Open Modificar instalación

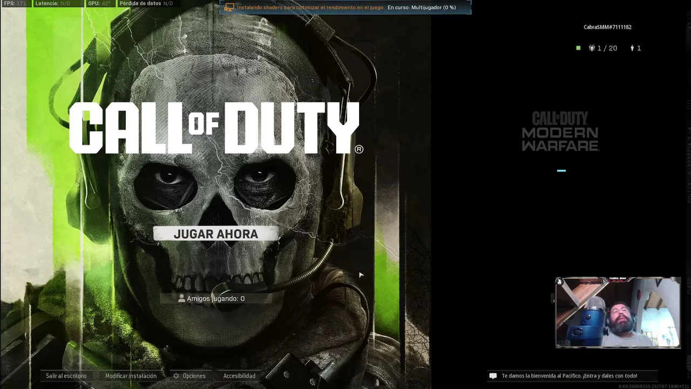131,375
